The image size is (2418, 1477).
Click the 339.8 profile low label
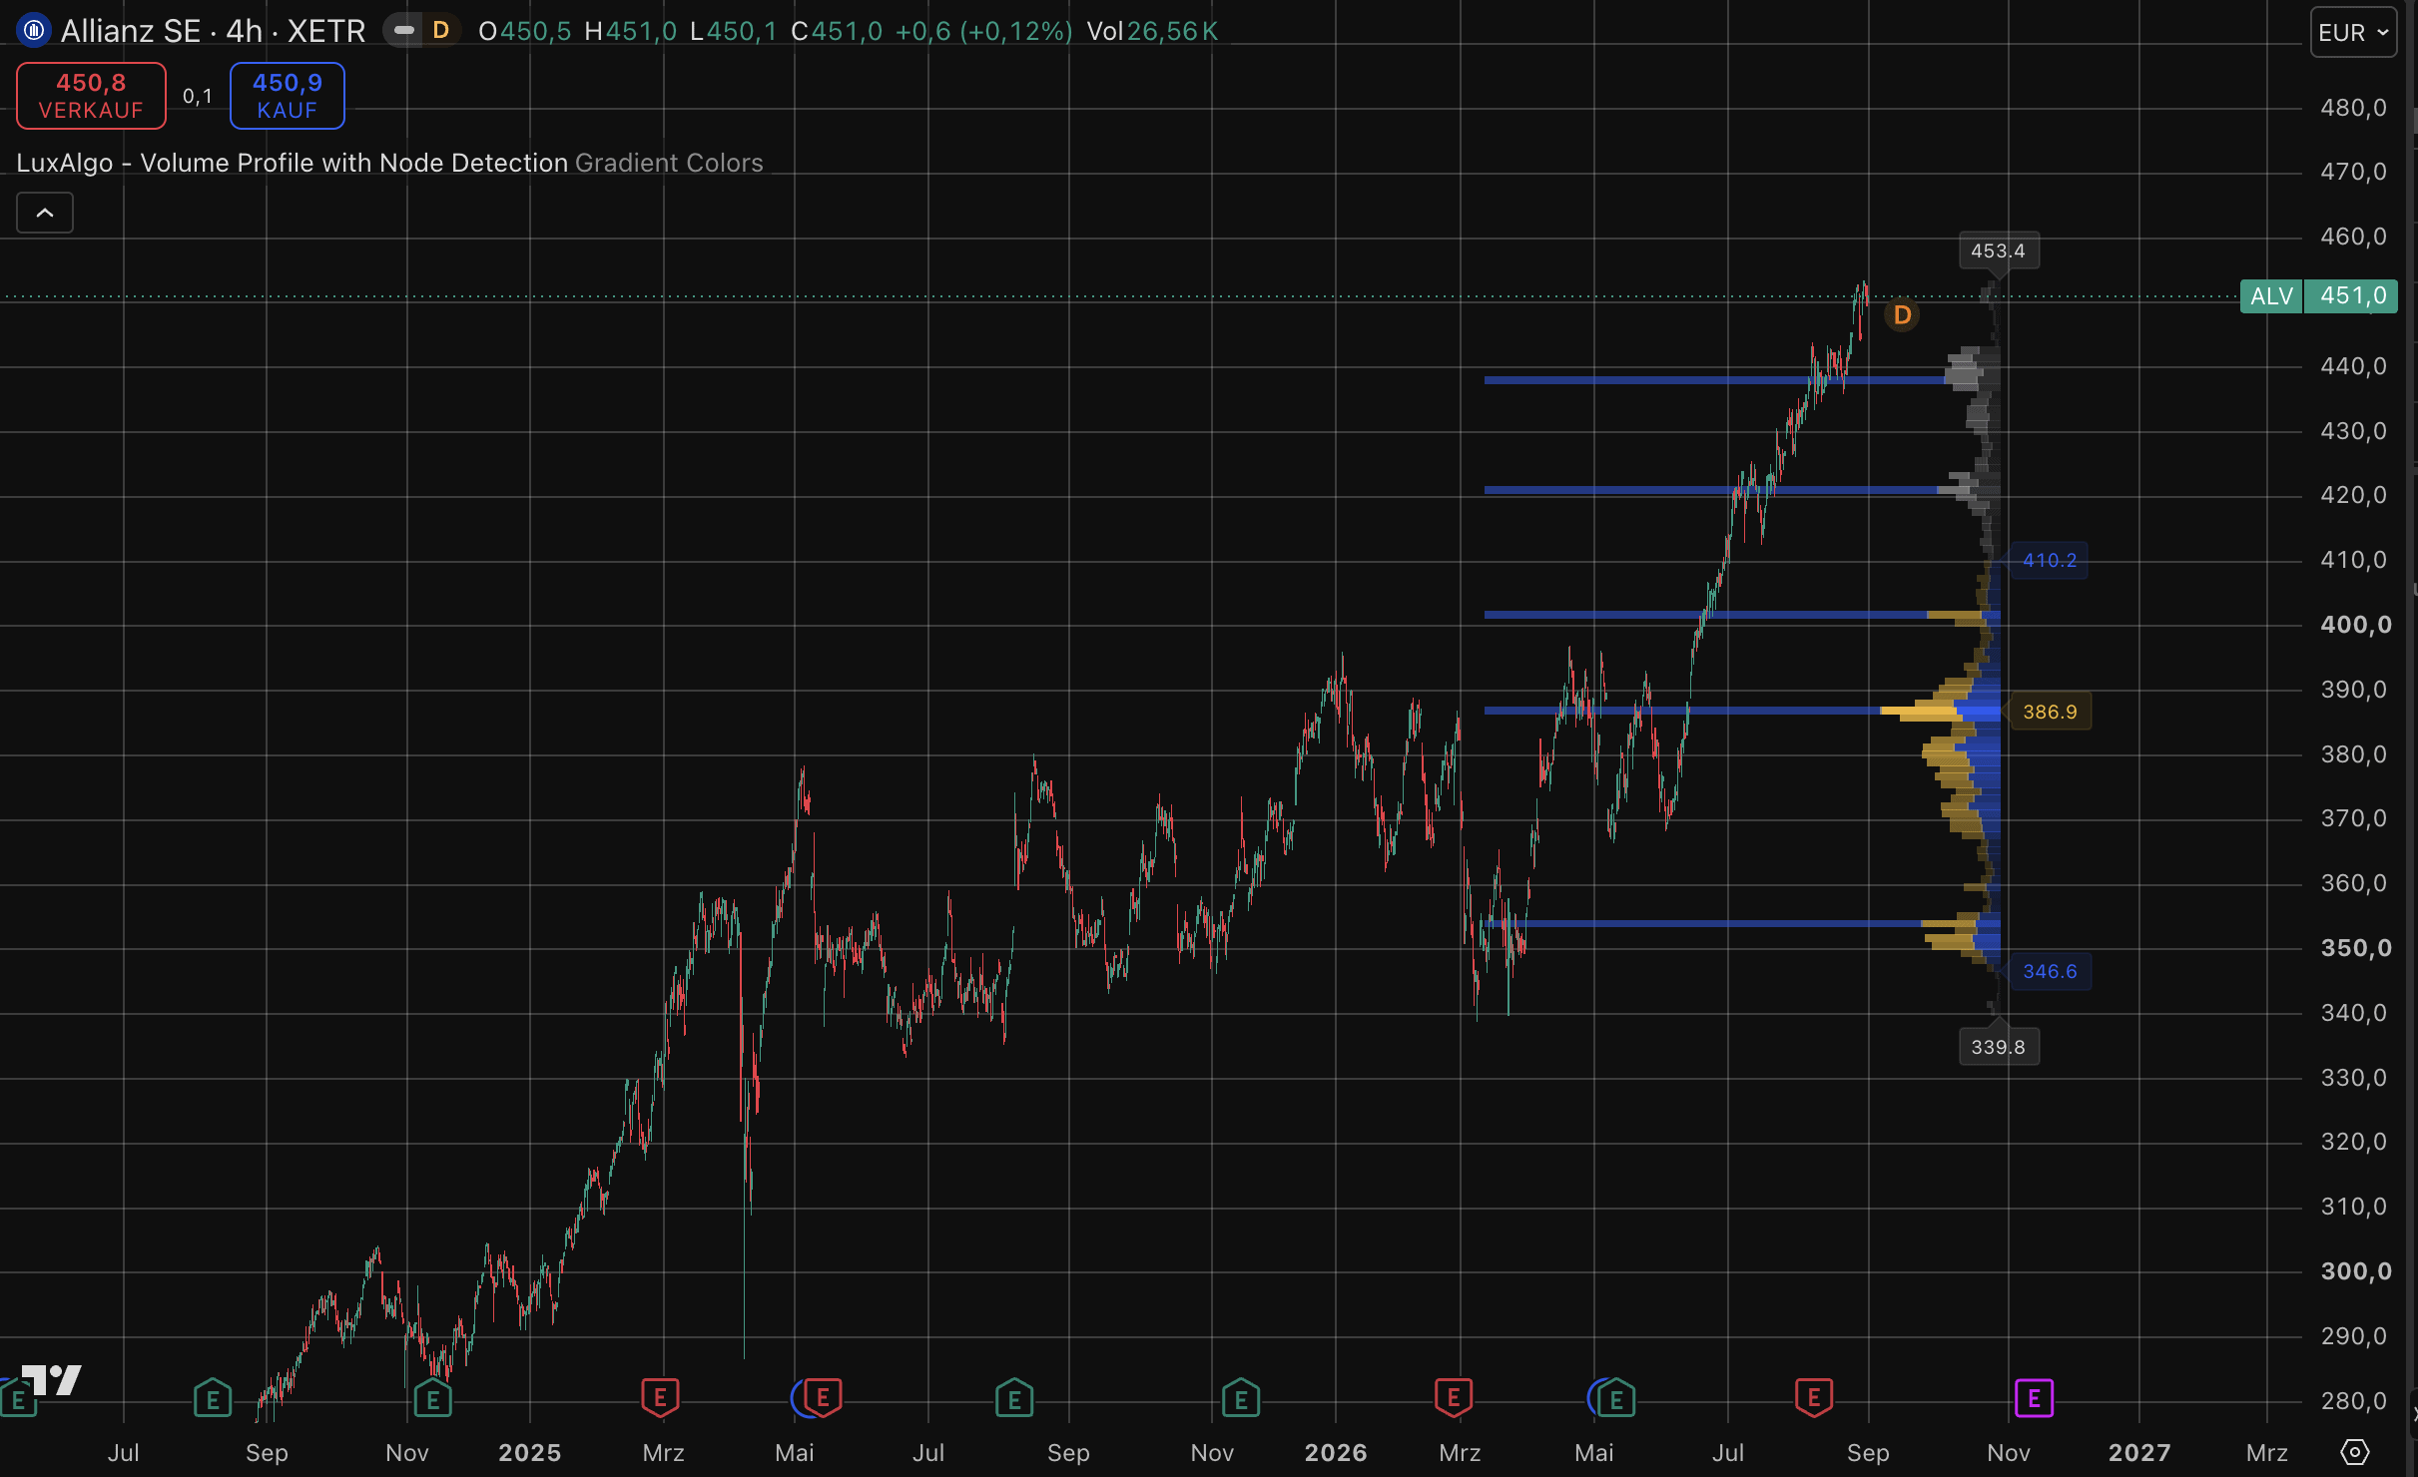(x=1999, y=1048)
